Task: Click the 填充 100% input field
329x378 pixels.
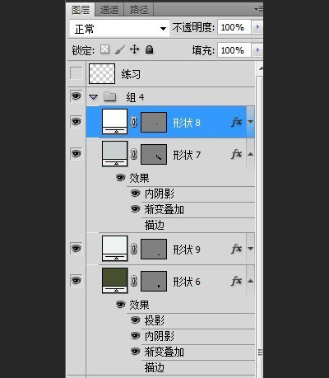Action: pos(234,50)
